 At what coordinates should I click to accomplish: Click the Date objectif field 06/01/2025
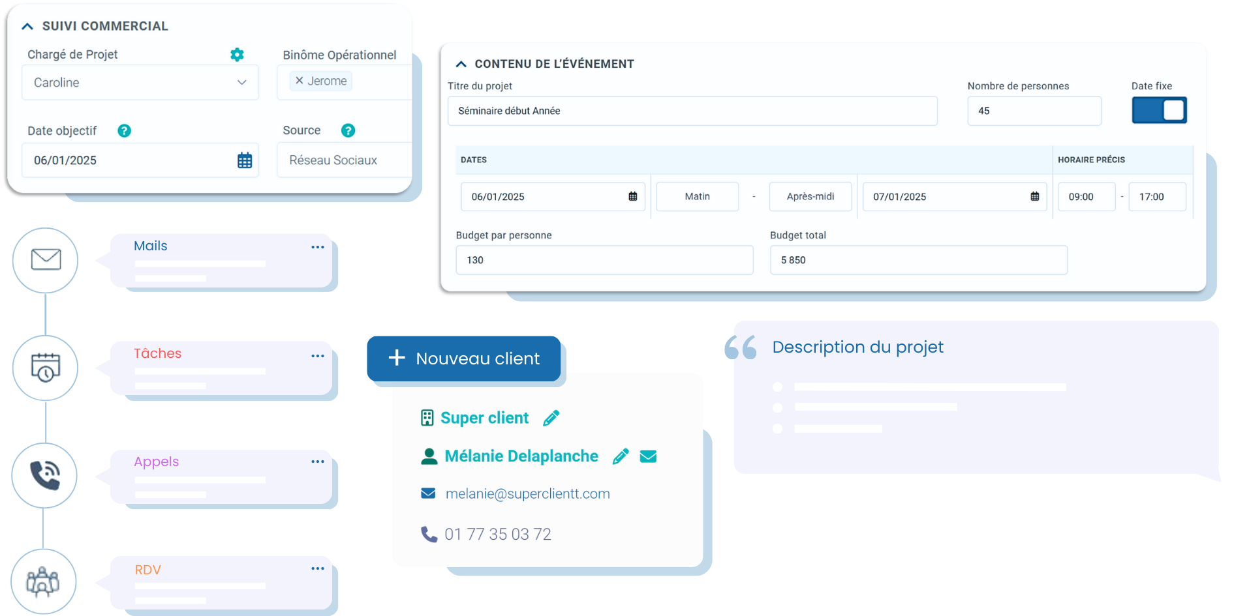[140, 160]
